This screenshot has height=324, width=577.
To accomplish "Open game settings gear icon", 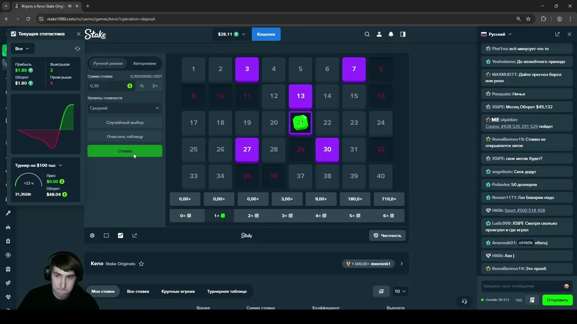I will click(92, 235).
